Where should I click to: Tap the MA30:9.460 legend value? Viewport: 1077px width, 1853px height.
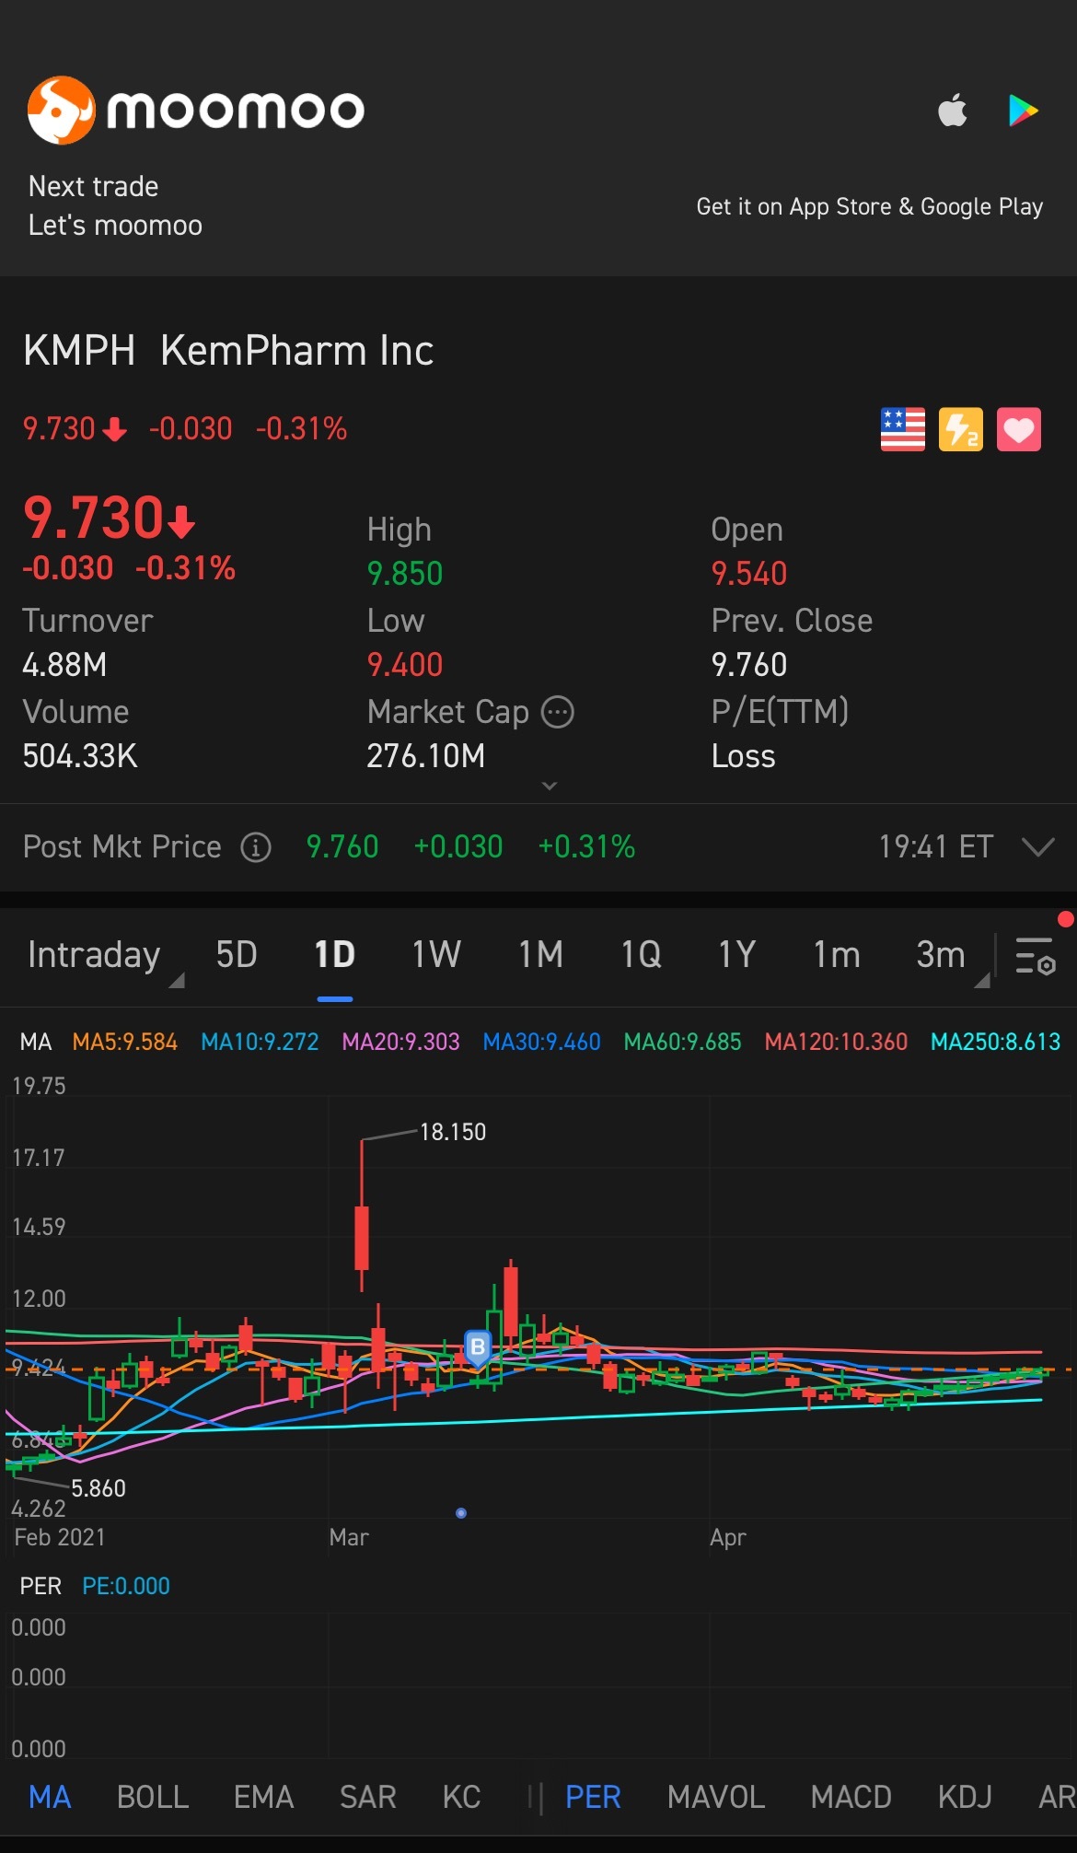click(541, 1042)
